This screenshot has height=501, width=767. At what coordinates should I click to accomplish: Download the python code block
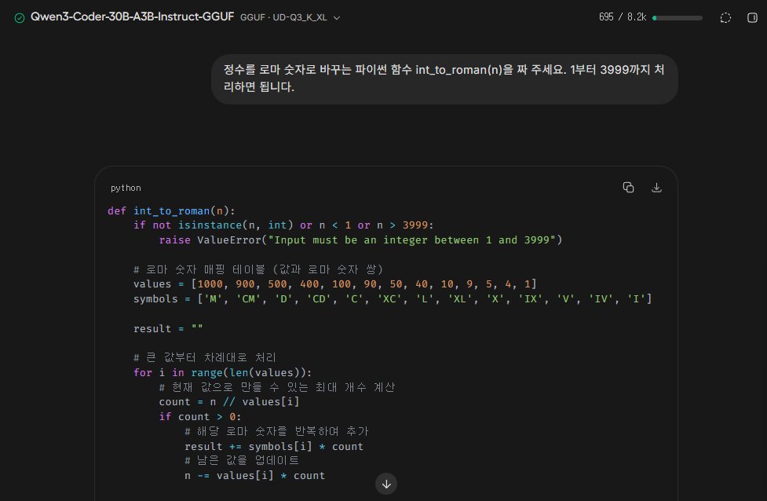tap(656, 188)
